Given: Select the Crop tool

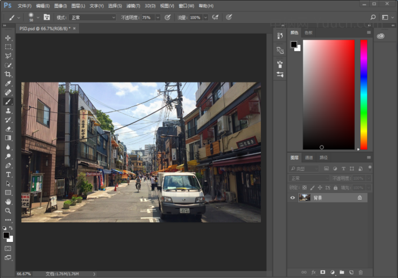Looking at the screenshot, I should point(8,74).
